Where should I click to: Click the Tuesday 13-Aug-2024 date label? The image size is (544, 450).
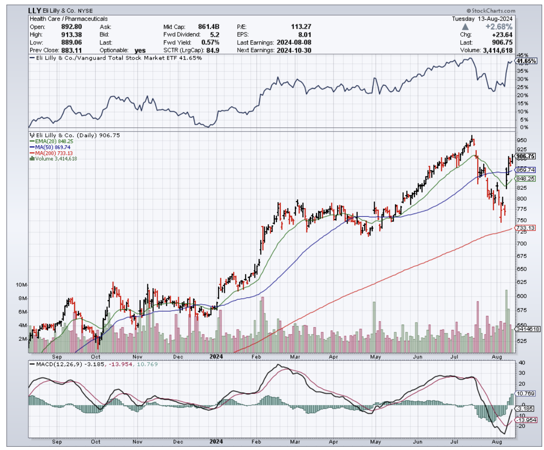point(482,19)
